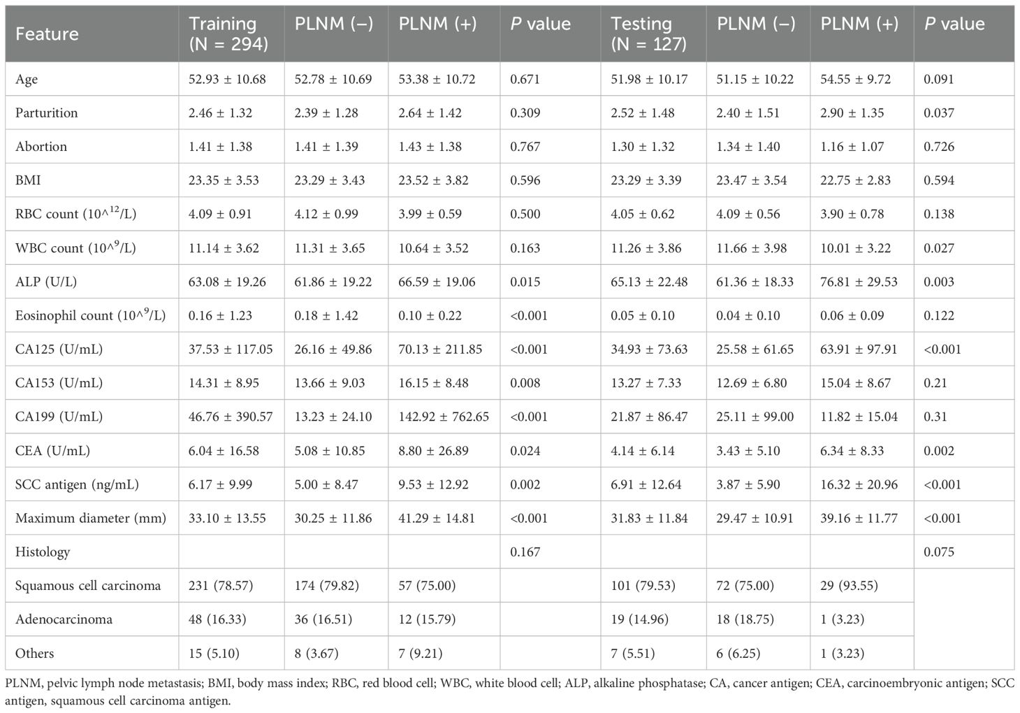Screen dimensions: 1020x713
Task: Select the Abortion row label
Action: tap(41, 146)
